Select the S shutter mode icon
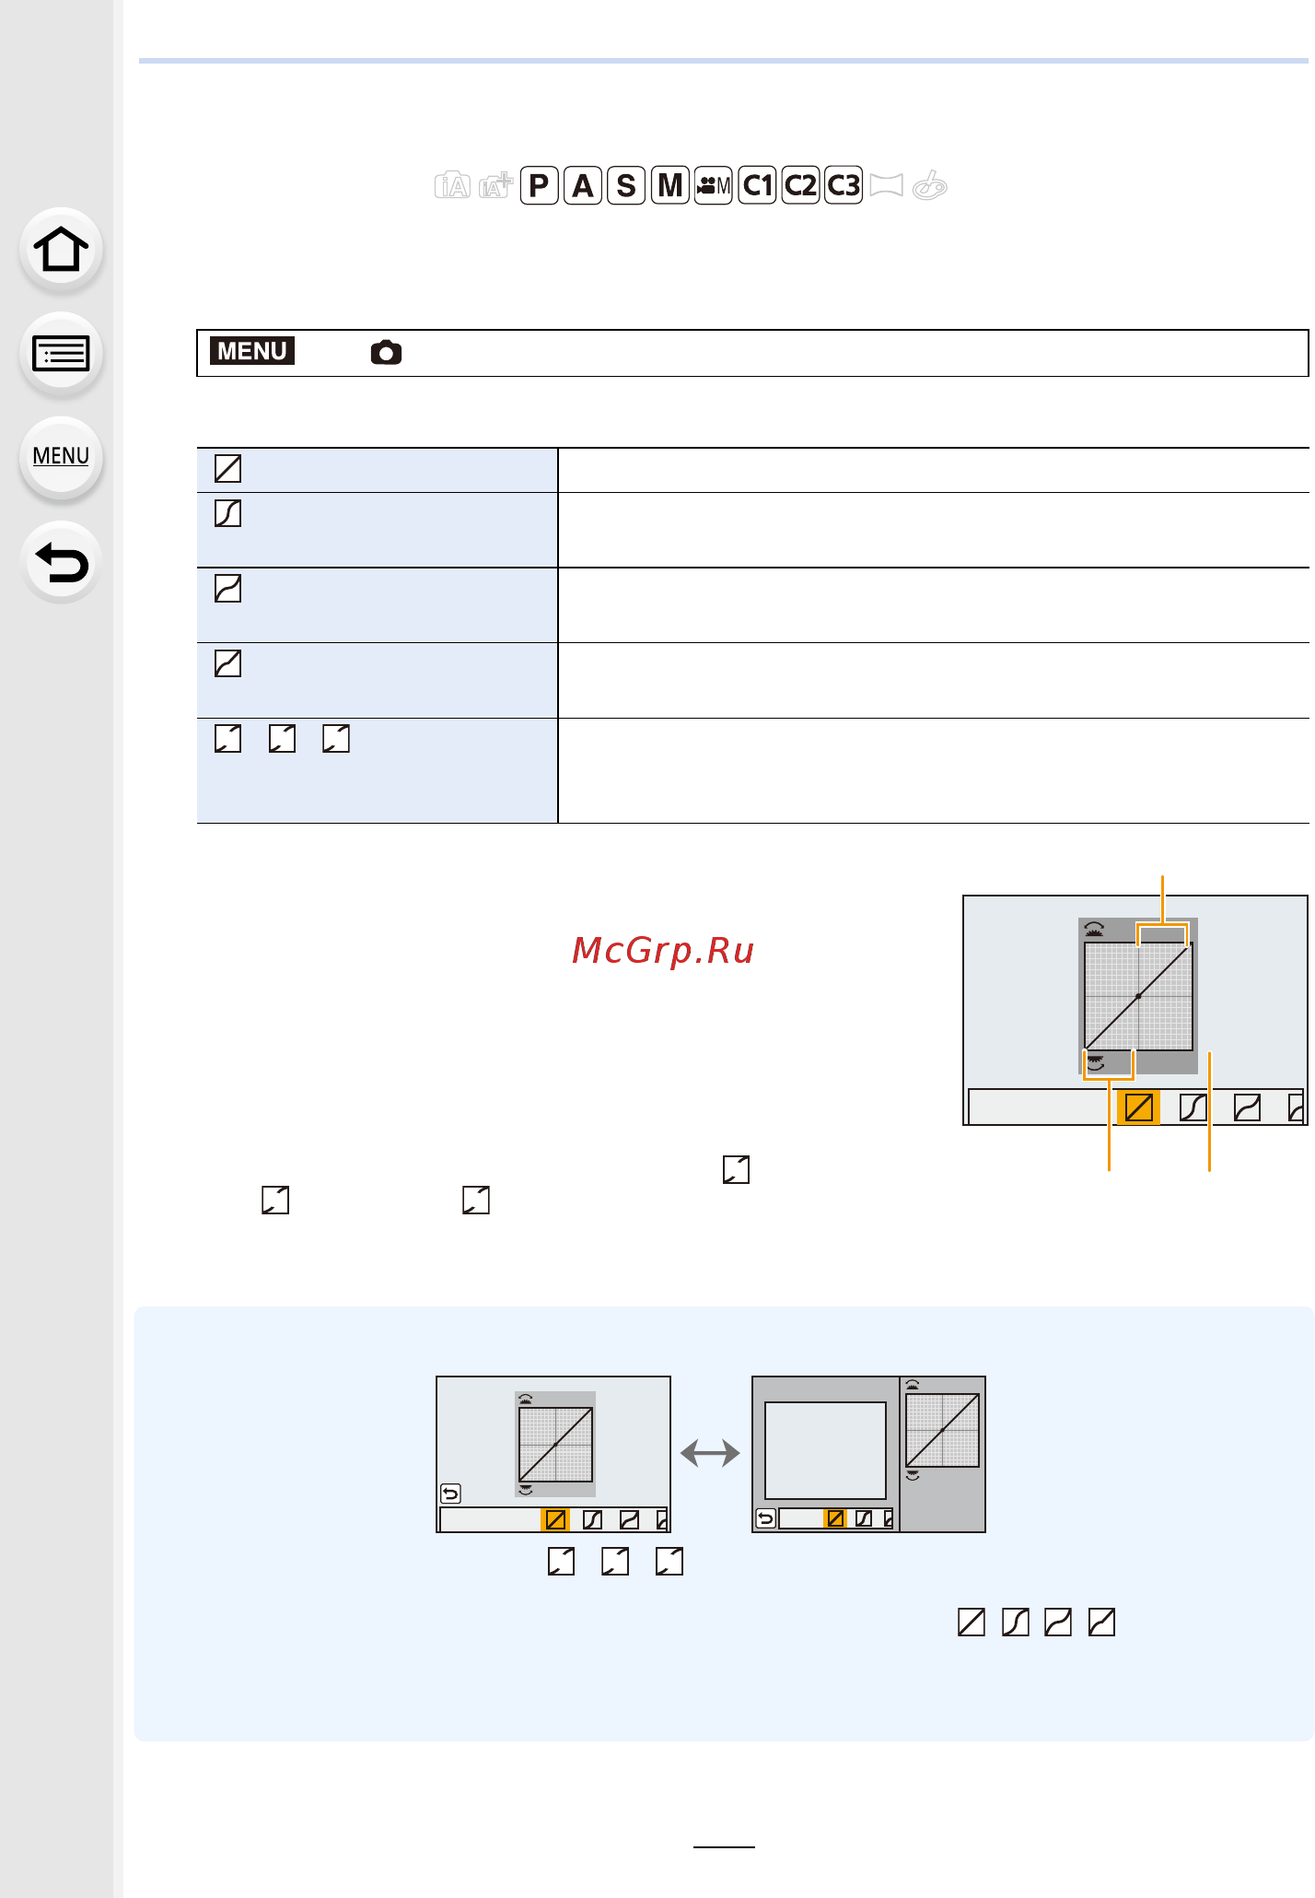 tap(626, 186)
